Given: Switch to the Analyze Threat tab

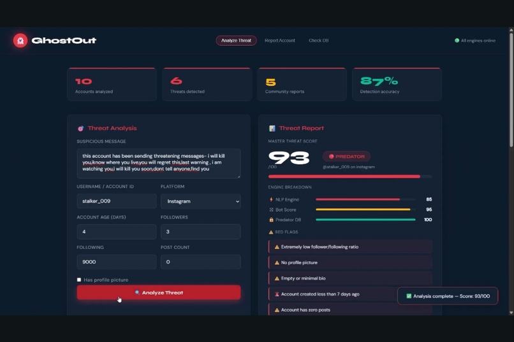Looking at the screenshot, I should click(236, 41).
